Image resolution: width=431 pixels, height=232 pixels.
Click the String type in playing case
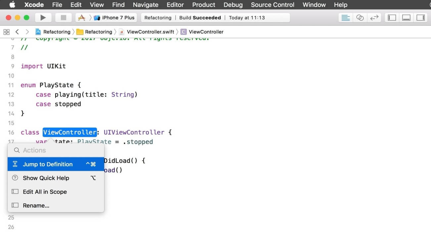click(122, 95)
